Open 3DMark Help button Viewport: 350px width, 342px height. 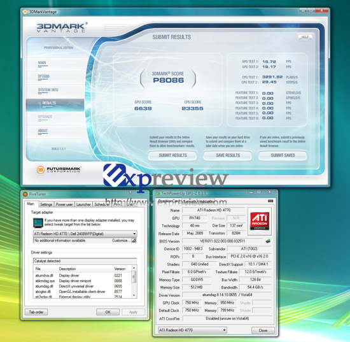[305, 37]
